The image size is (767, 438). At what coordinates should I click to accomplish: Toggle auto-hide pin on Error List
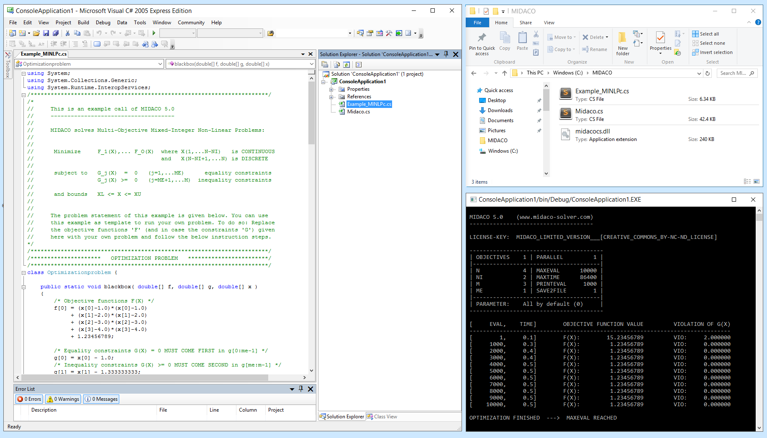pyautogui.click(x=301, y=389)
